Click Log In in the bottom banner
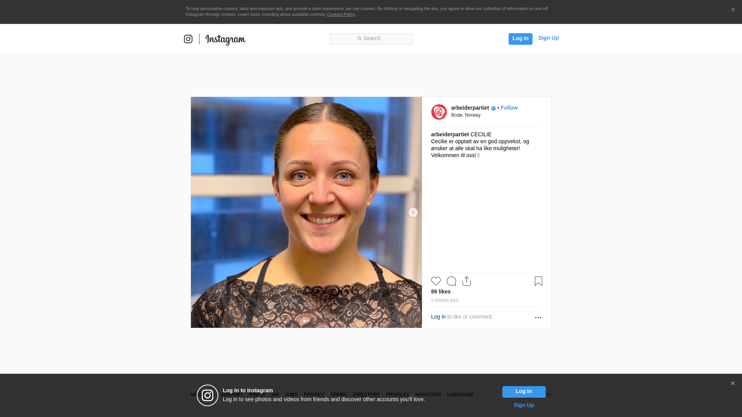The height and width of the screenshot is (417, 742). 524,392
